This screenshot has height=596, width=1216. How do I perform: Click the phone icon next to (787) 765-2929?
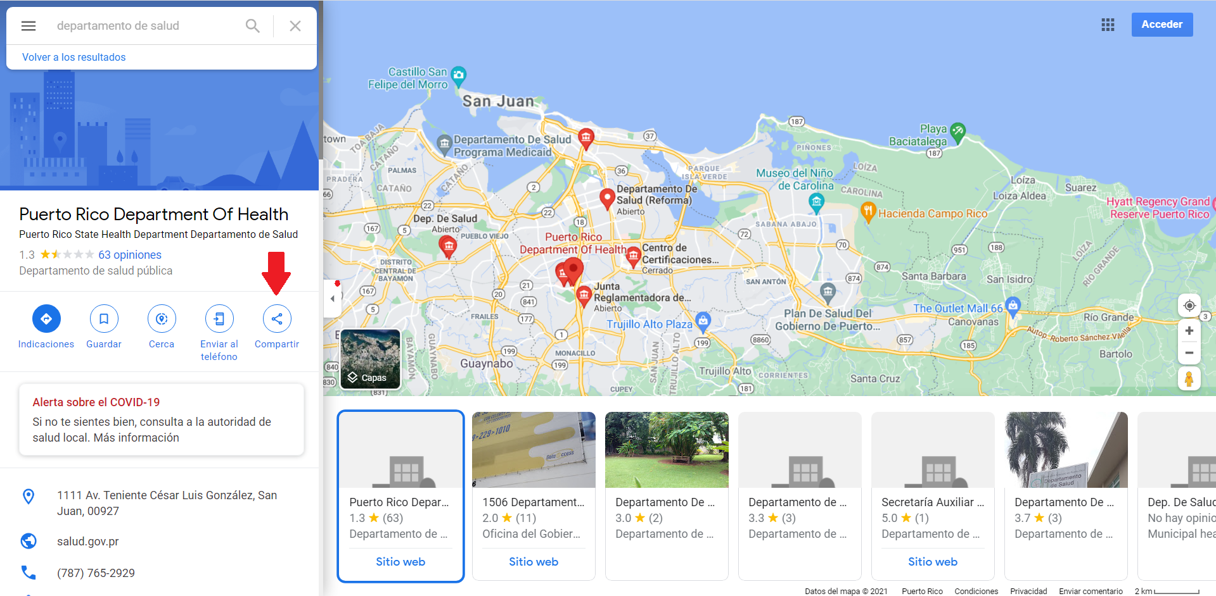click(x=29, y=573)
